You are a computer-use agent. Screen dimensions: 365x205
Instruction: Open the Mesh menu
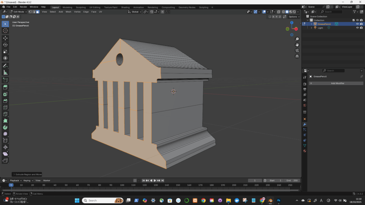point(68,12)
